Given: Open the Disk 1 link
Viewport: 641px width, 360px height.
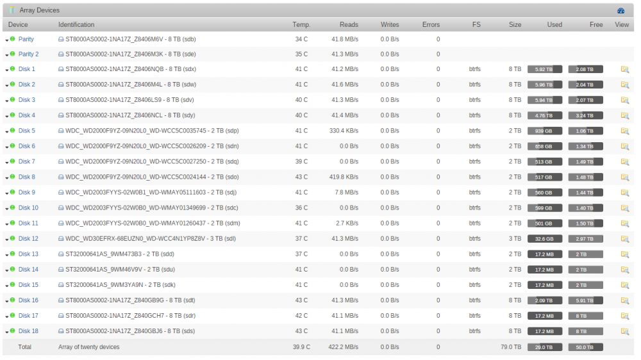Looking at the screenshot, I should click(26, 69).
